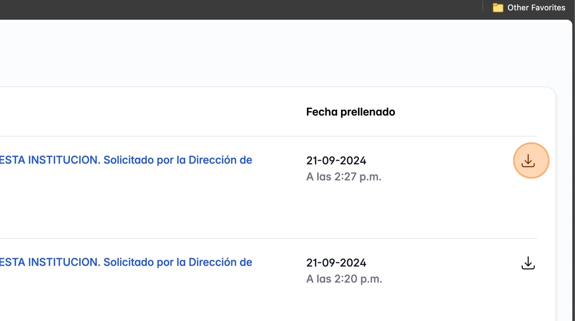575x321 pixels.
Task: Click the Other Favorites folder icon
Action: [x=497, y=8]
